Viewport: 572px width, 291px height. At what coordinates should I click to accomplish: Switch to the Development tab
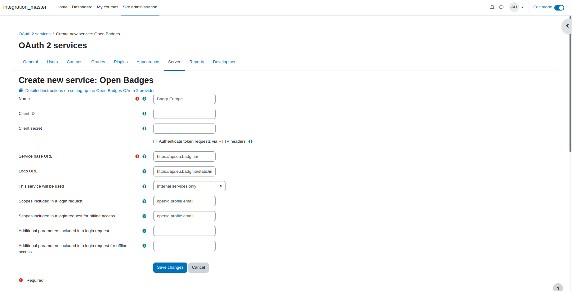click(225, 62)
